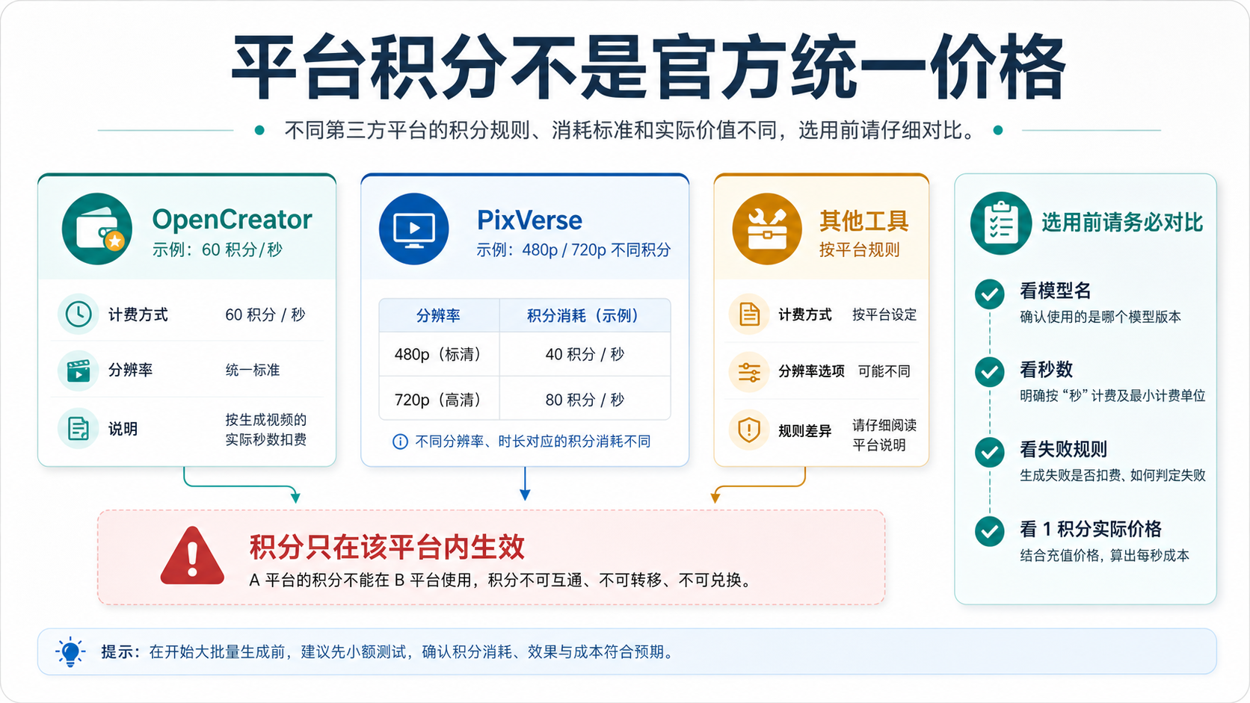Image resolution: width=1250 pixels, height=703 pixels.
Task: Click the check mark next to 看失败规则
Action: tap(990, 451)
